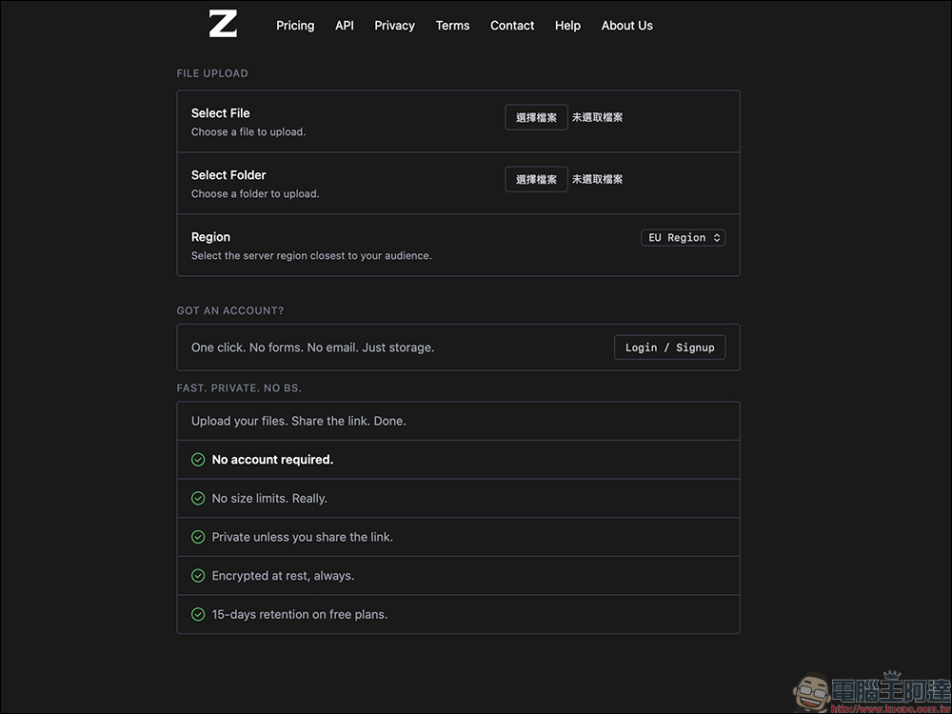Click the 選擇檔案 button under Select Folder

(536, 179)
